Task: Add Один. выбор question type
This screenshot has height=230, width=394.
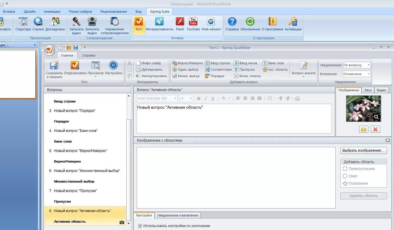Action: 186,70
